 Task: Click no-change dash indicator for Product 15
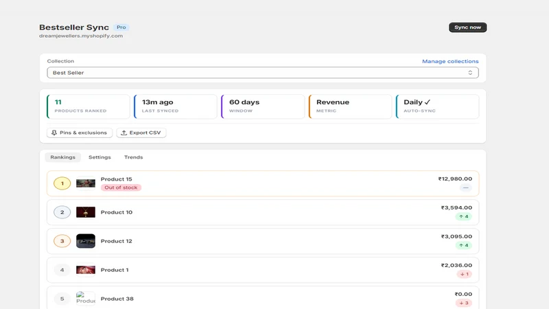pos(466,187)
